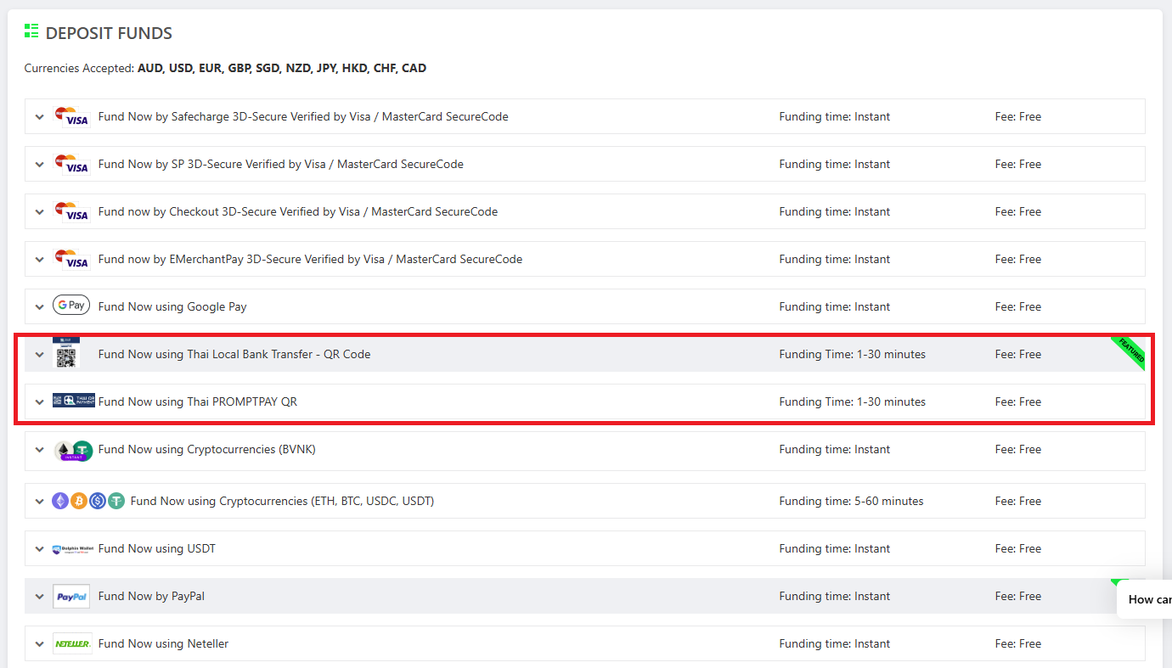Open the 'How can' chat popup

[1148, 599]
